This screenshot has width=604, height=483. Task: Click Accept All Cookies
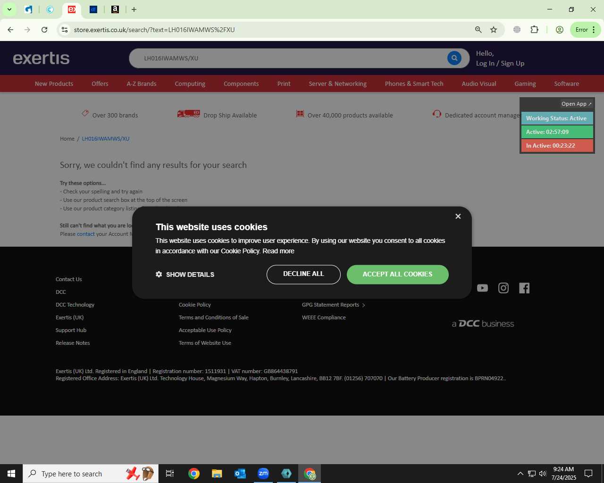pos(397,275)
